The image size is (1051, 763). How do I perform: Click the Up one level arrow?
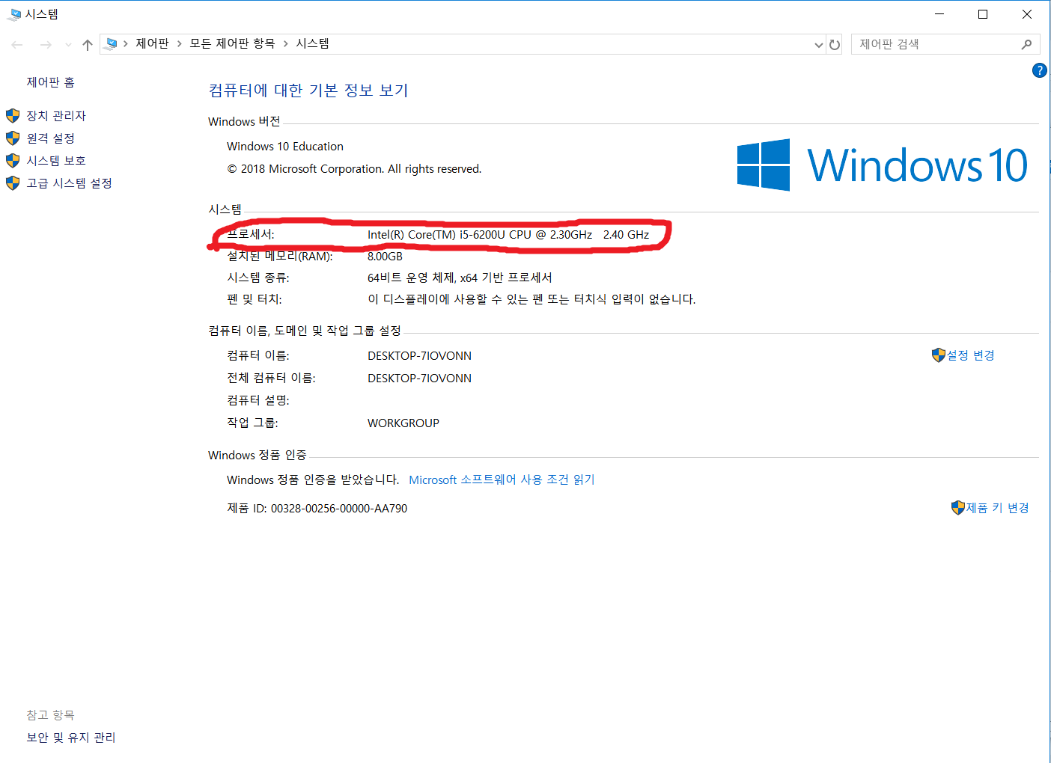(x=88, y=45)
